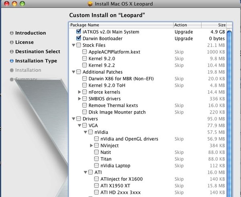The image size is (241, 197).
Task: Select the ATI X1950 XT row label
Action: (x=115, y=186)
